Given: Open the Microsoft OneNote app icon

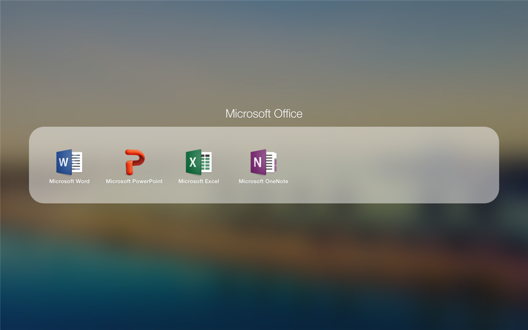Looking at the screenshot, I should 263,162.
